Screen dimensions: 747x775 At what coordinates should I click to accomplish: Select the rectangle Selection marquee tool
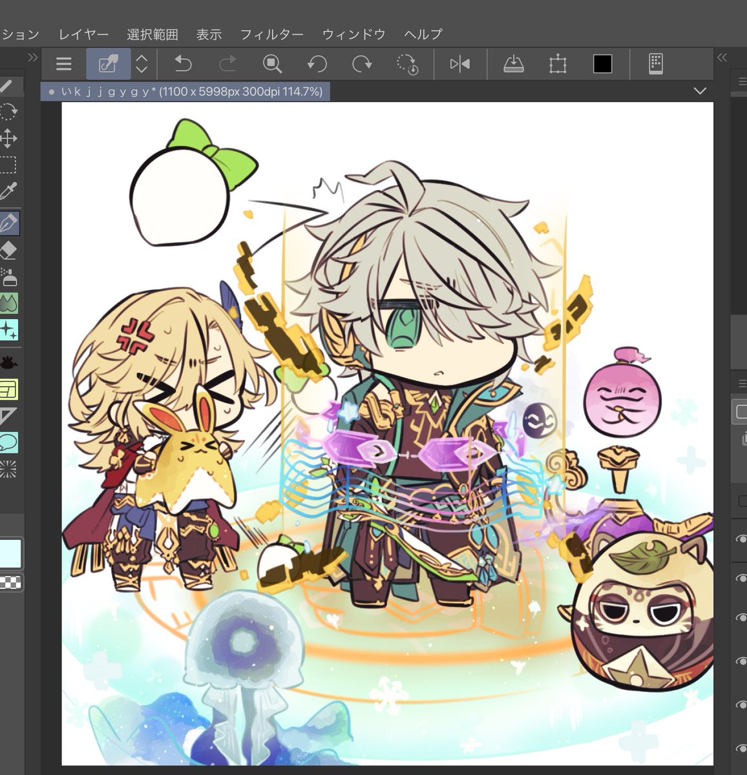coord(8,165)
